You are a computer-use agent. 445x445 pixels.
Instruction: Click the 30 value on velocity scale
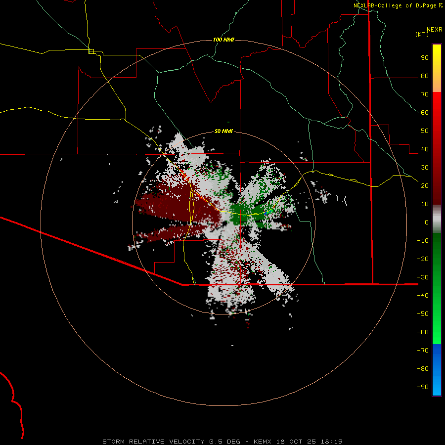[425, 168]
